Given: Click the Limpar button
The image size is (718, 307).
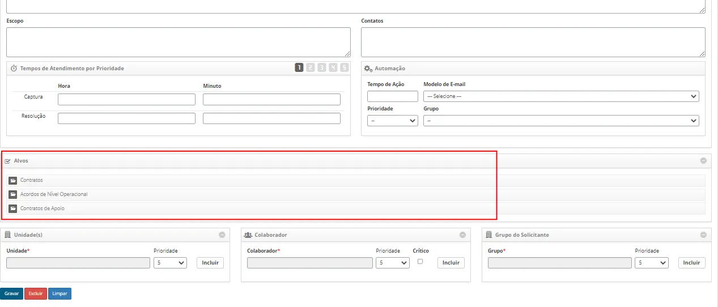Looking at the screenshot, I should point(60,294).
